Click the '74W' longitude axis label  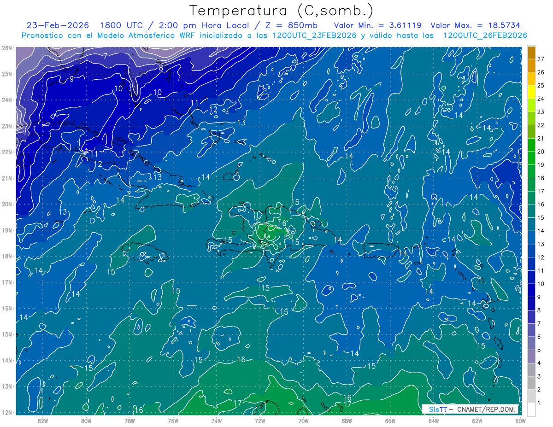[217, 420]
